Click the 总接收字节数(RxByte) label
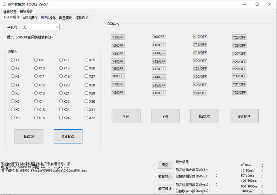 point(192,191)
